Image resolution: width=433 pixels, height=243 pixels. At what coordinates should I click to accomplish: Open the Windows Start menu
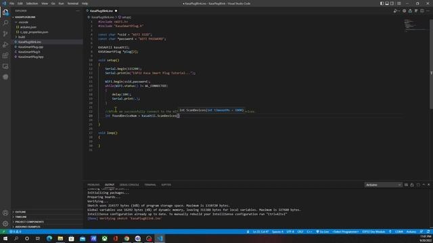click(x=5, y=238)
